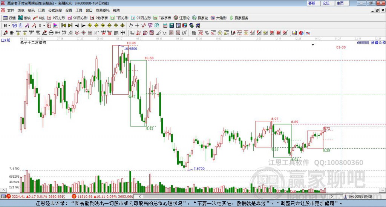This screenshot has width=386, height=207.
Task: Open the 设置 menu
Action: tap(69, 10)
